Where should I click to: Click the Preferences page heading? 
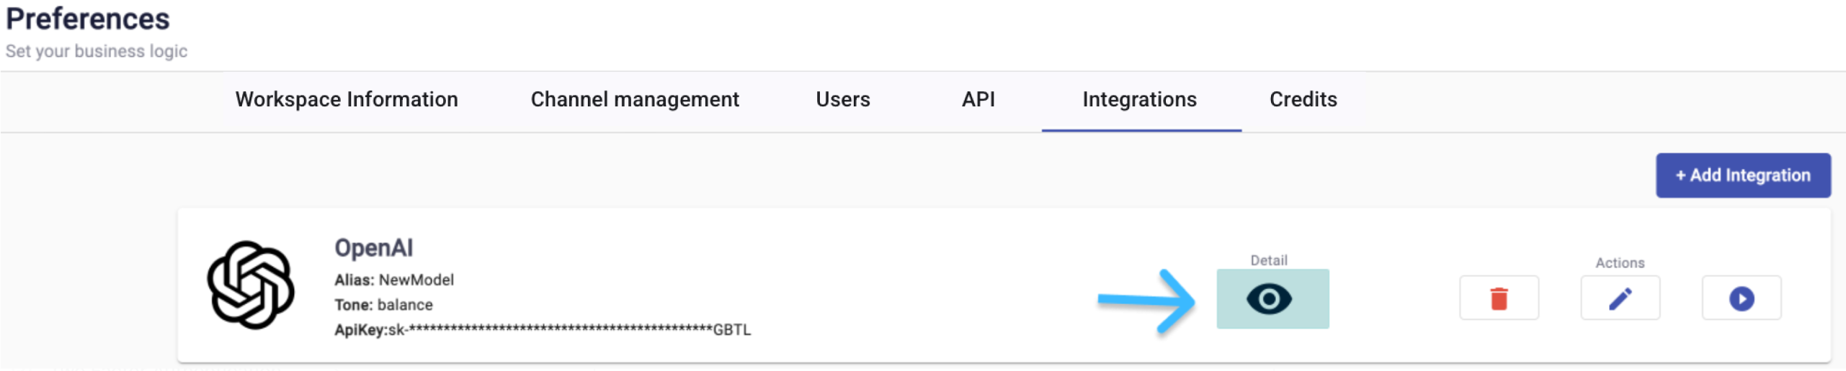(88, 19)
